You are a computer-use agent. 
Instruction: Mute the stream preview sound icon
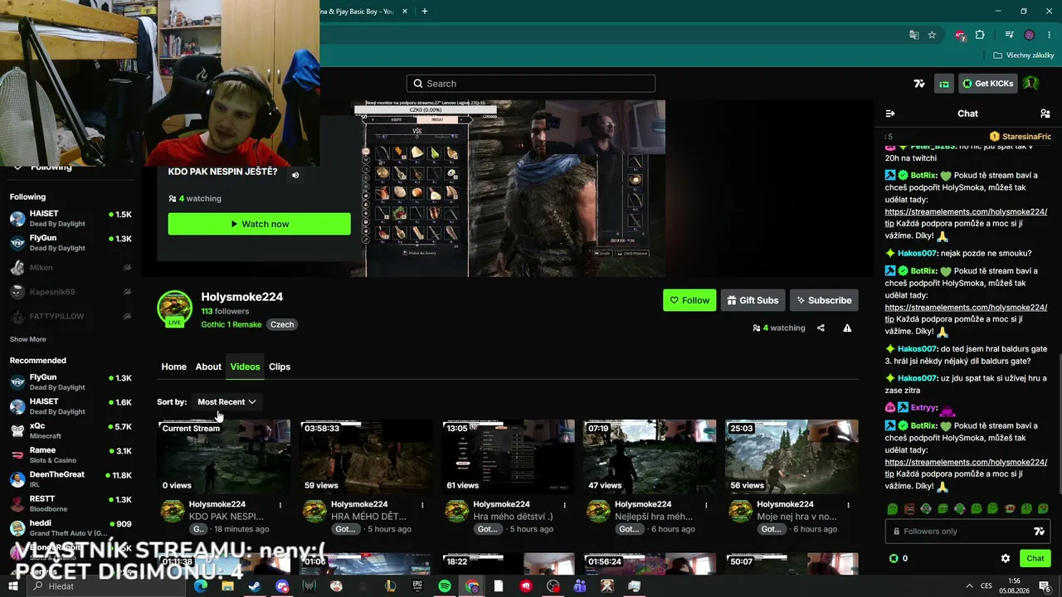(295, 175)
